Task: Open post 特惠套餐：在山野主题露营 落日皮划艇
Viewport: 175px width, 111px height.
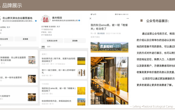Action: pos(13,59)
